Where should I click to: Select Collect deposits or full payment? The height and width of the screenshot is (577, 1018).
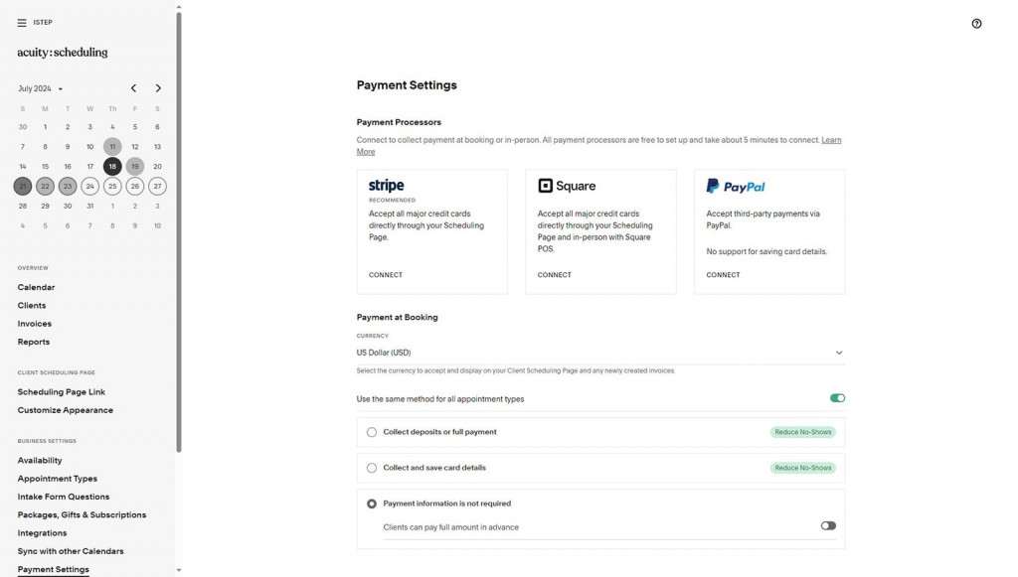(x=372, y=432)
